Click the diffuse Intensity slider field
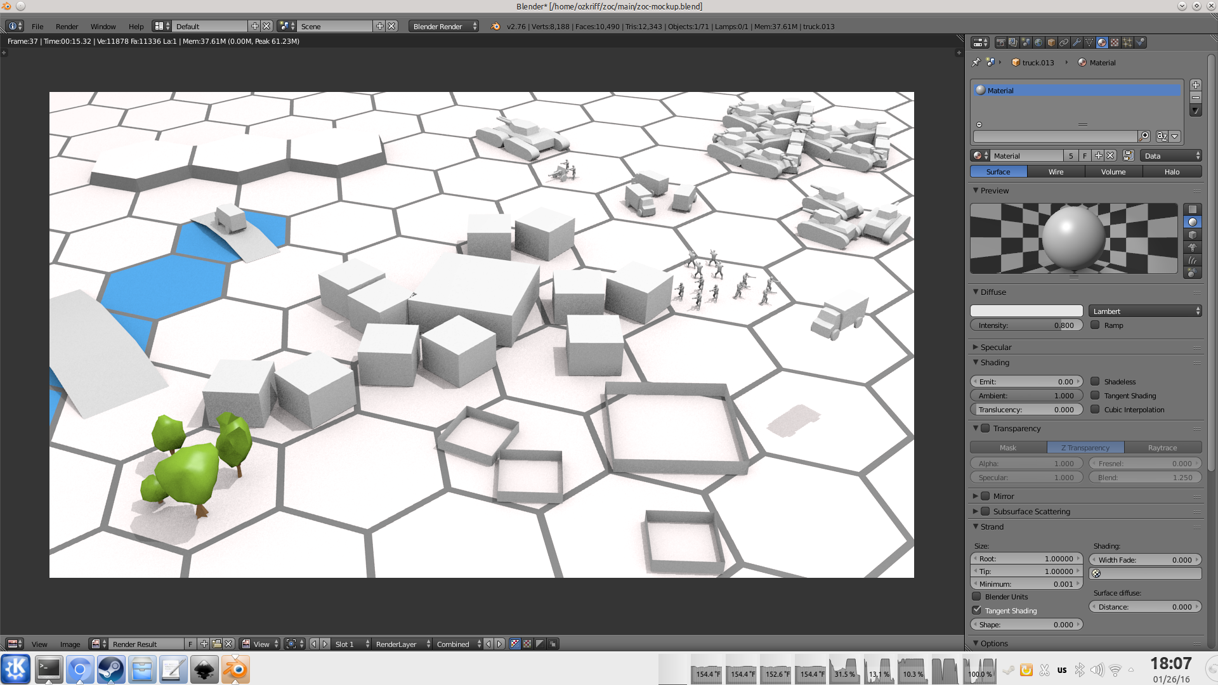 point(1026,325)
